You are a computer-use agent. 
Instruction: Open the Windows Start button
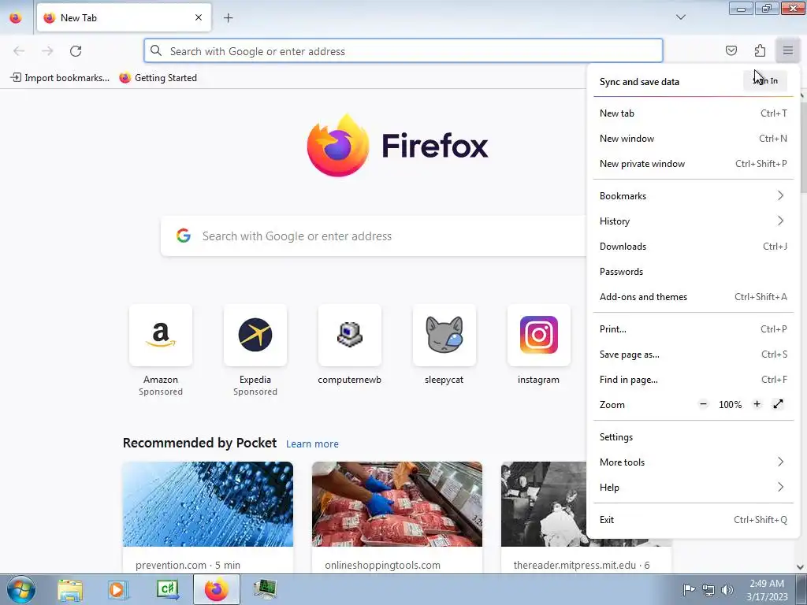click(x=21, y=590)
